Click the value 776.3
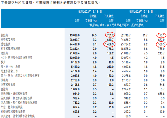Image resolution: width=167 pixels, height=118 pixels. (x=110, y=49)
